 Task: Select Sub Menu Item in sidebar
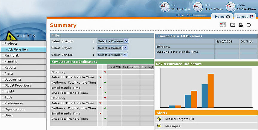tap(18, 49)
